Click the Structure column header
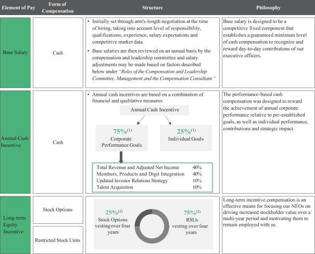The width and height of the screenshot is (315, 254). tap(151, 8)
